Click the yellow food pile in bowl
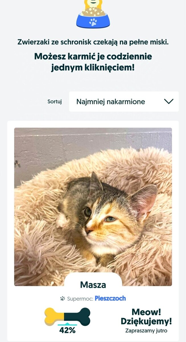This screenshot has height=342, width=186. (x=93, y=12)
